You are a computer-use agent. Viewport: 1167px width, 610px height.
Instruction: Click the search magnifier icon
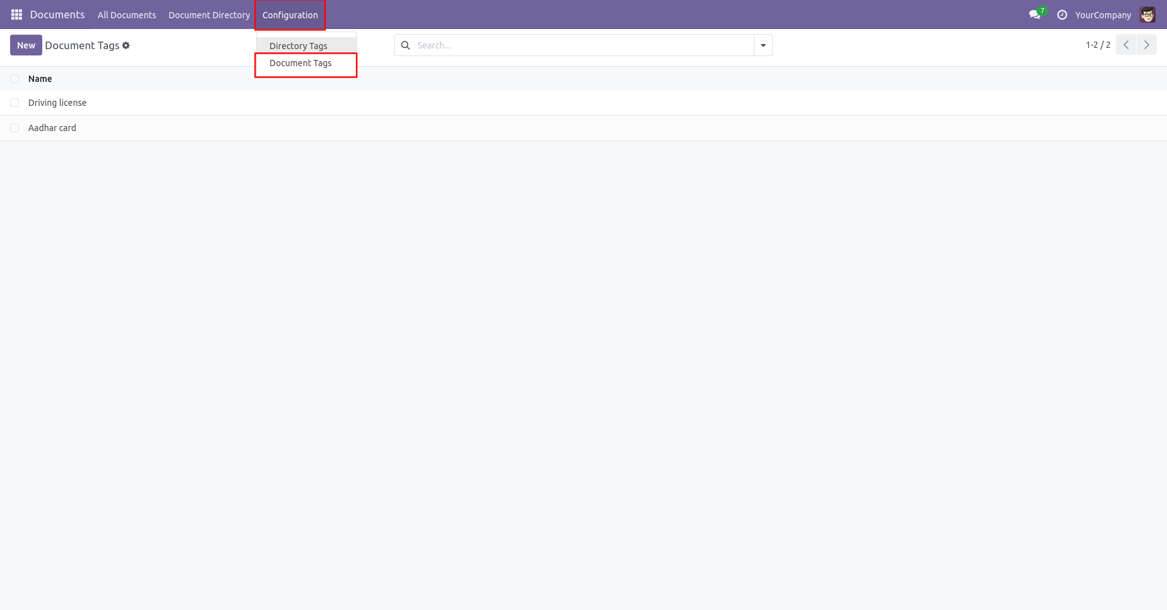tap(406, 45)
